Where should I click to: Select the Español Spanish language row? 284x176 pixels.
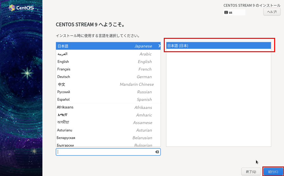[x=108, y=100]
